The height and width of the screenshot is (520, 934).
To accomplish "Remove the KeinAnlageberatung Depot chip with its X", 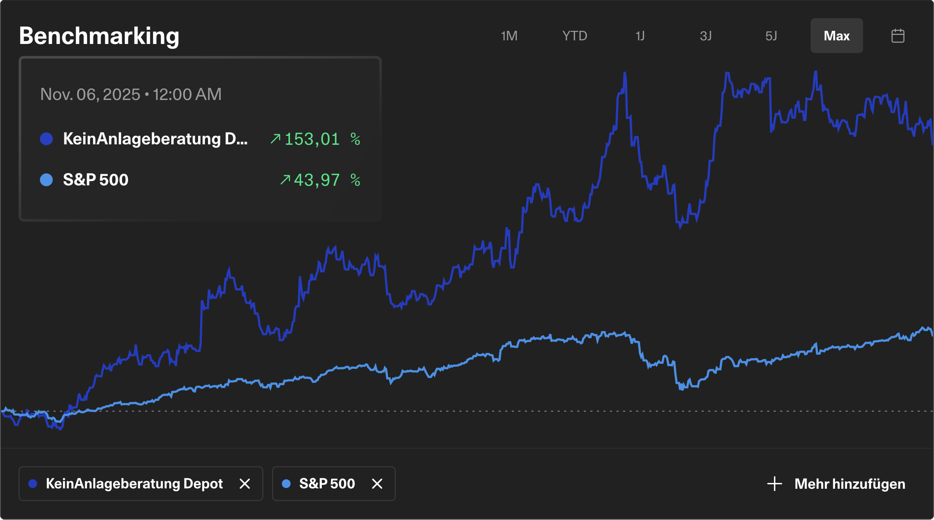I will [x=245, y=484].
